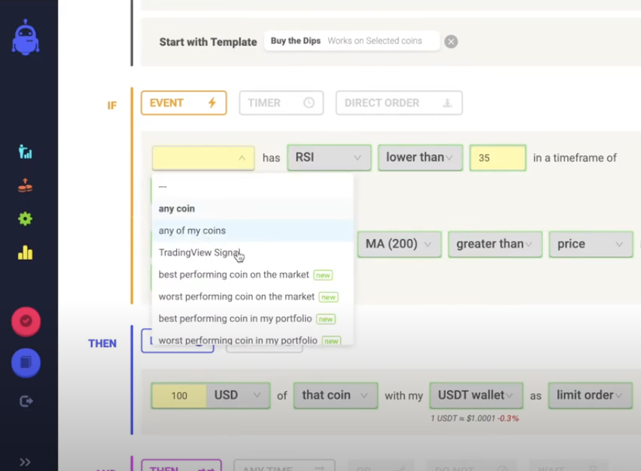Open the 'limit order' type dropdown

coord(590,395)
